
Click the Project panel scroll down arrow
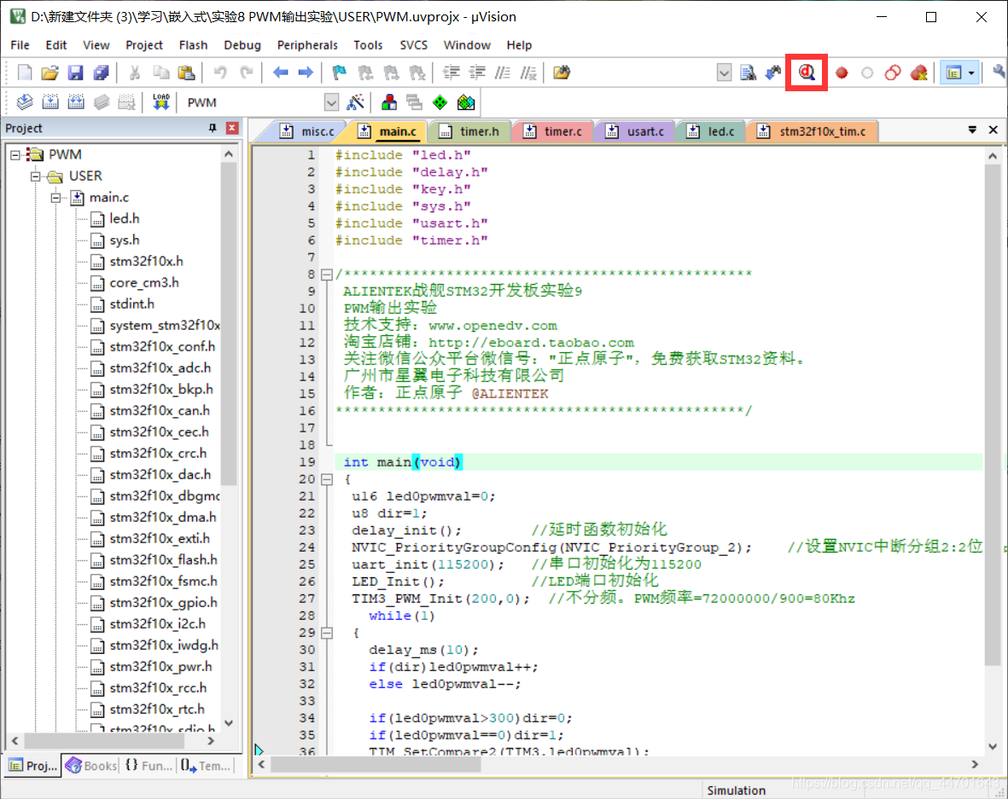[229, 723]
